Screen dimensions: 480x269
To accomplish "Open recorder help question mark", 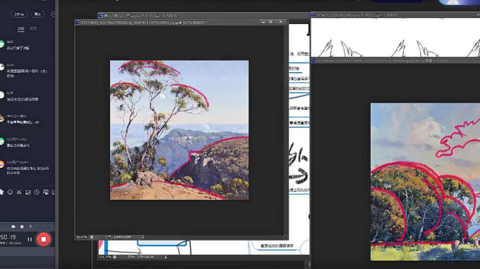I will (30, 227).
